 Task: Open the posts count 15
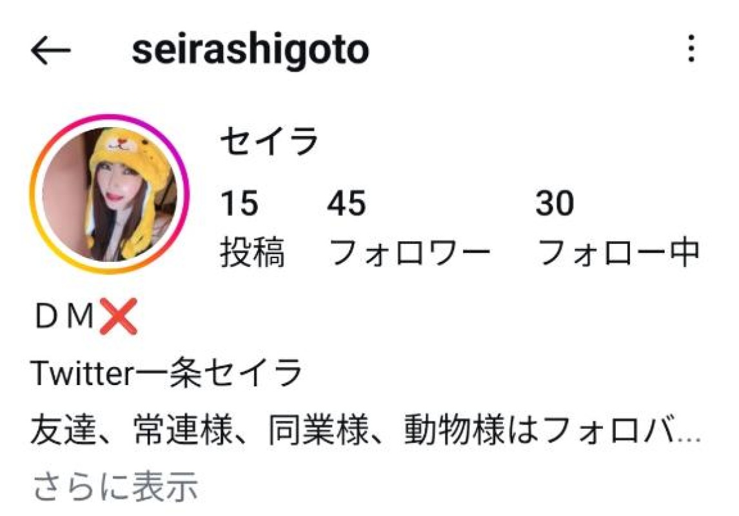pos(239,204)
